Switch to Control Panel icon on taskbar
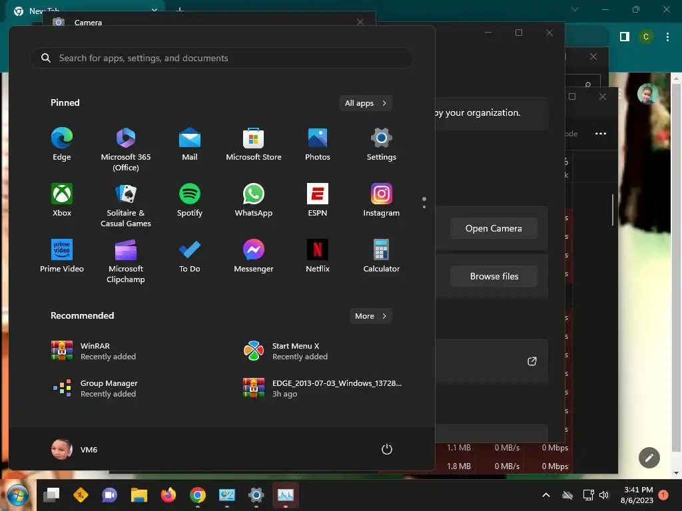Image resolution: width=682 pixels, height=511 pixels. pos(226,495)
